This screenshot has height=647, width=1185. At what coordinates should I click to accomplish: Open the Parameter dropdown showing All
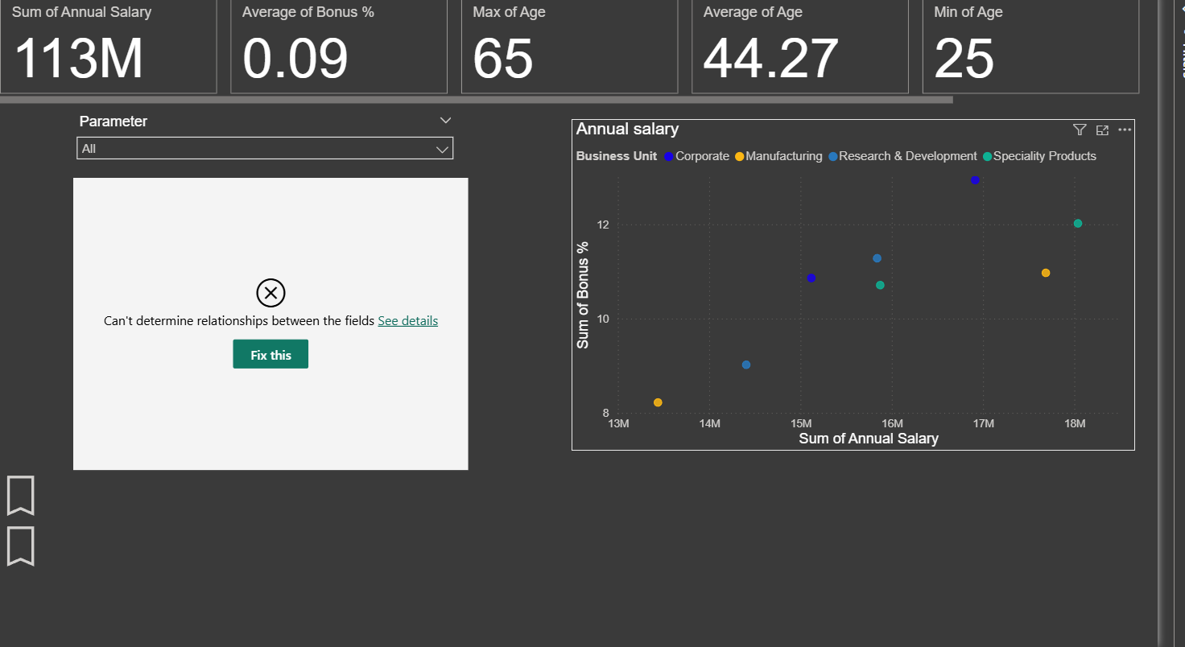265,148
